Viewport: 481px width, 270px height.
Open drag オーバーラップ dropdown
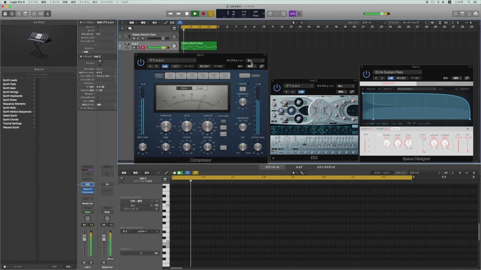[x=415, y=22]
